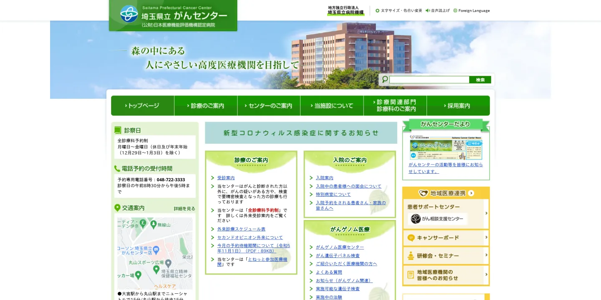Click the person icon for 研修会・セミナー
The width and height of the screenshot is (601, 300).
(411, 255)
